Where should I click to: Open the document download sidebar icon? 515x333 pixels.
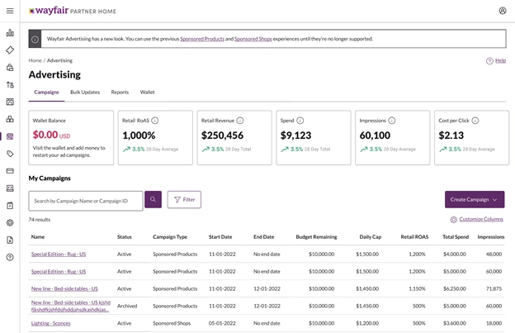[x=10, y=240]
